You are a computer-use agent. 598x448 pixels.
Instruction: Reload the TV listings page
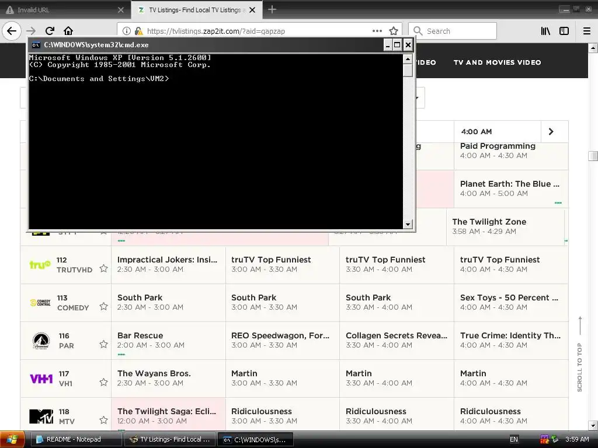click(x=50, y=31)
